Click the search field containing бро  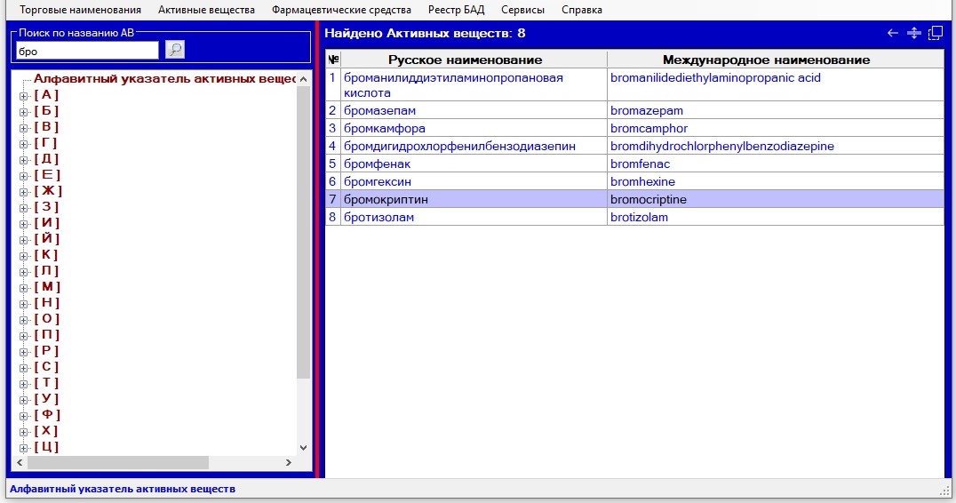tap(86, 51)
